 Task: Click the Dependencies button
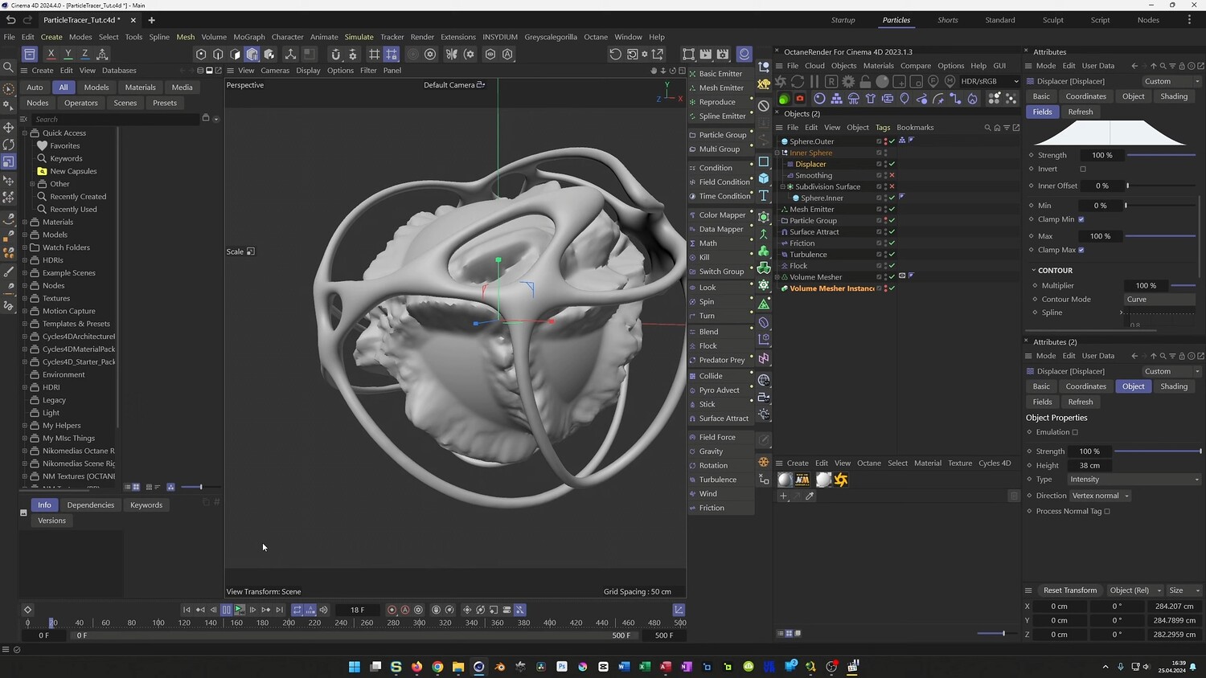click(91, 505)
